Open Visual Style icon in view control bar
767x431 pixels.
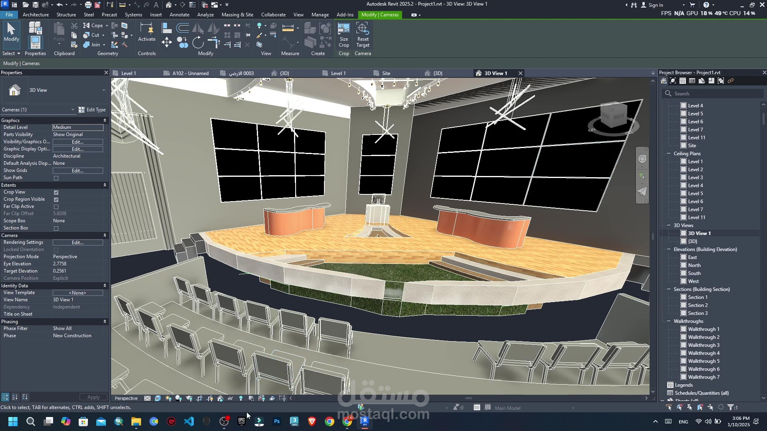pyautogui.click(x=158, y=398)
